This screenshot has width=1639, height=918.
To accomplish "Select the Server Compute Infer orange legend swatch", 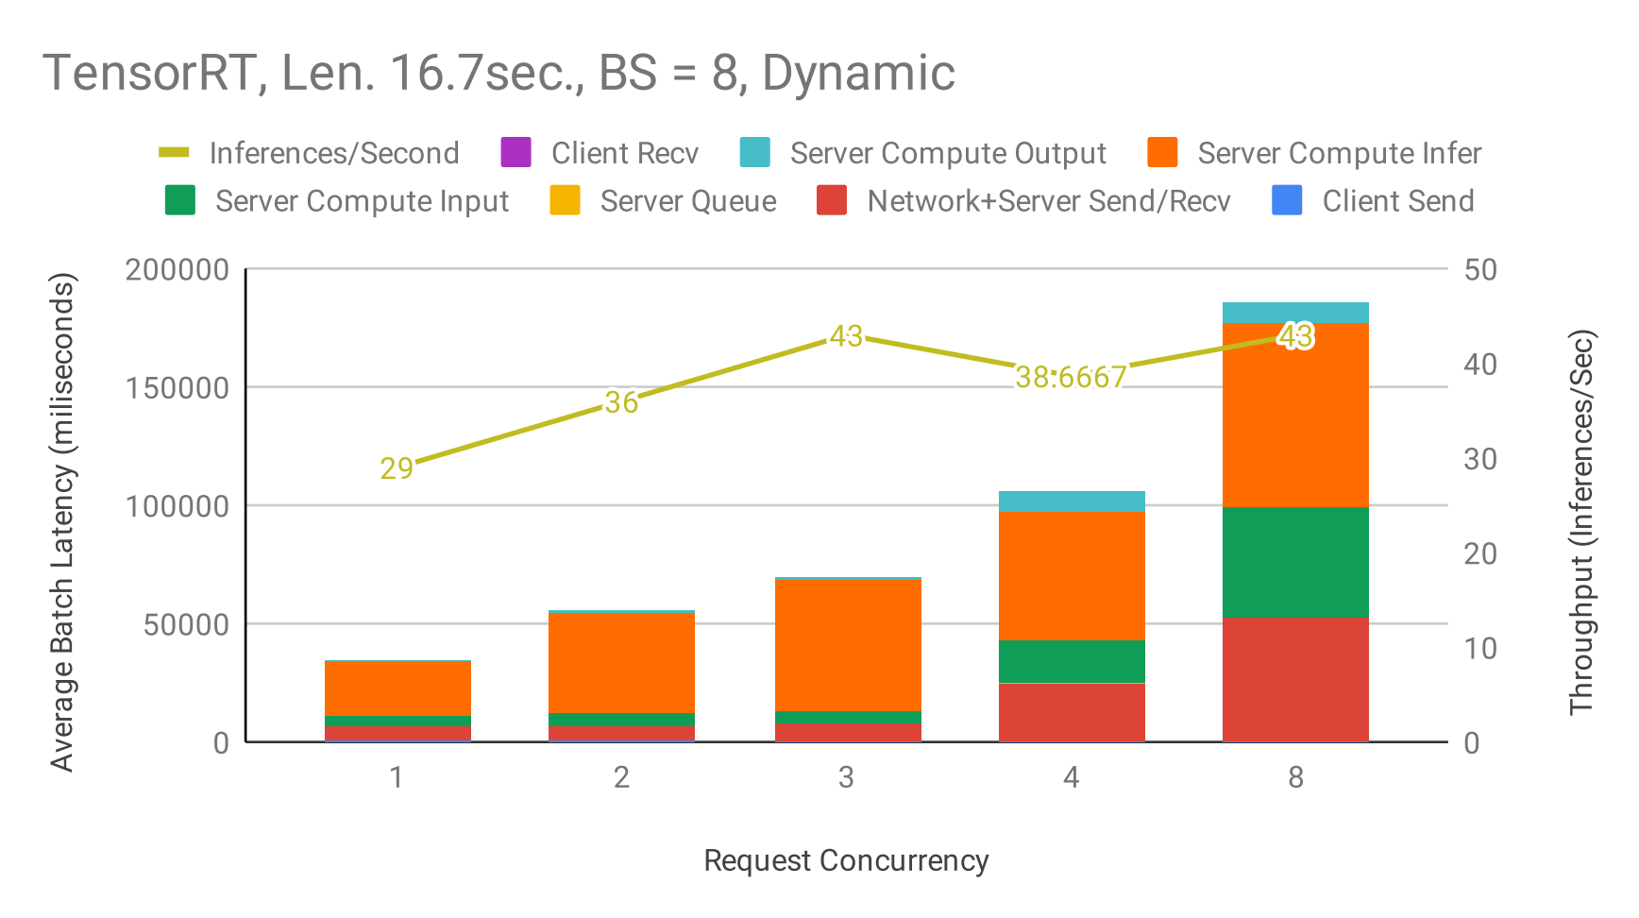I will point(1162,153).
